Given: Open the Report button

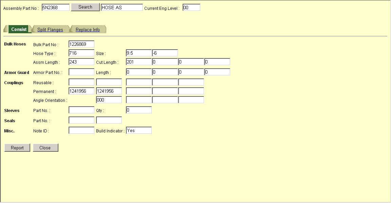Looking at the screenshot, I should [17, 148].
